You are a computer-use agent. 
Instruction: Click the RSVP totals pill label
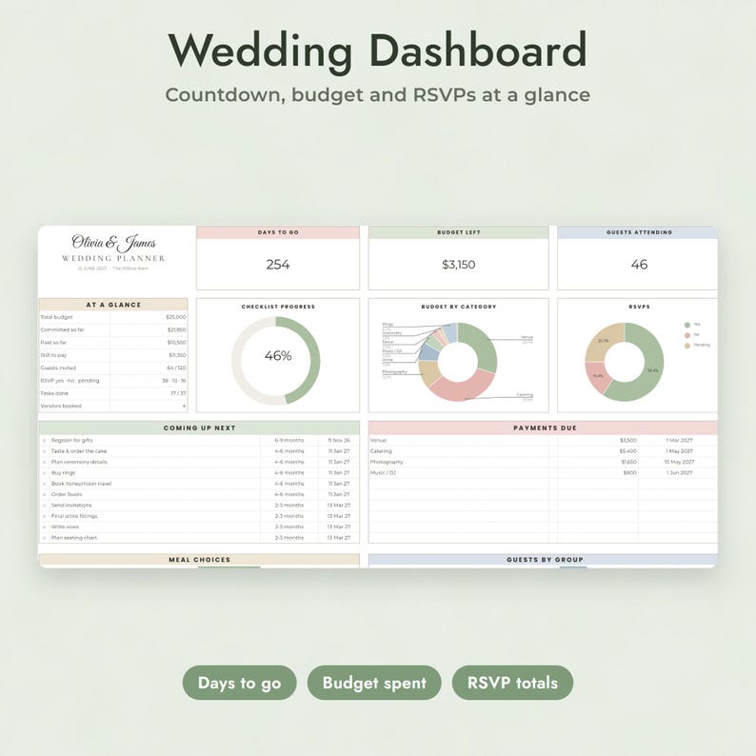tap(512, 683)
